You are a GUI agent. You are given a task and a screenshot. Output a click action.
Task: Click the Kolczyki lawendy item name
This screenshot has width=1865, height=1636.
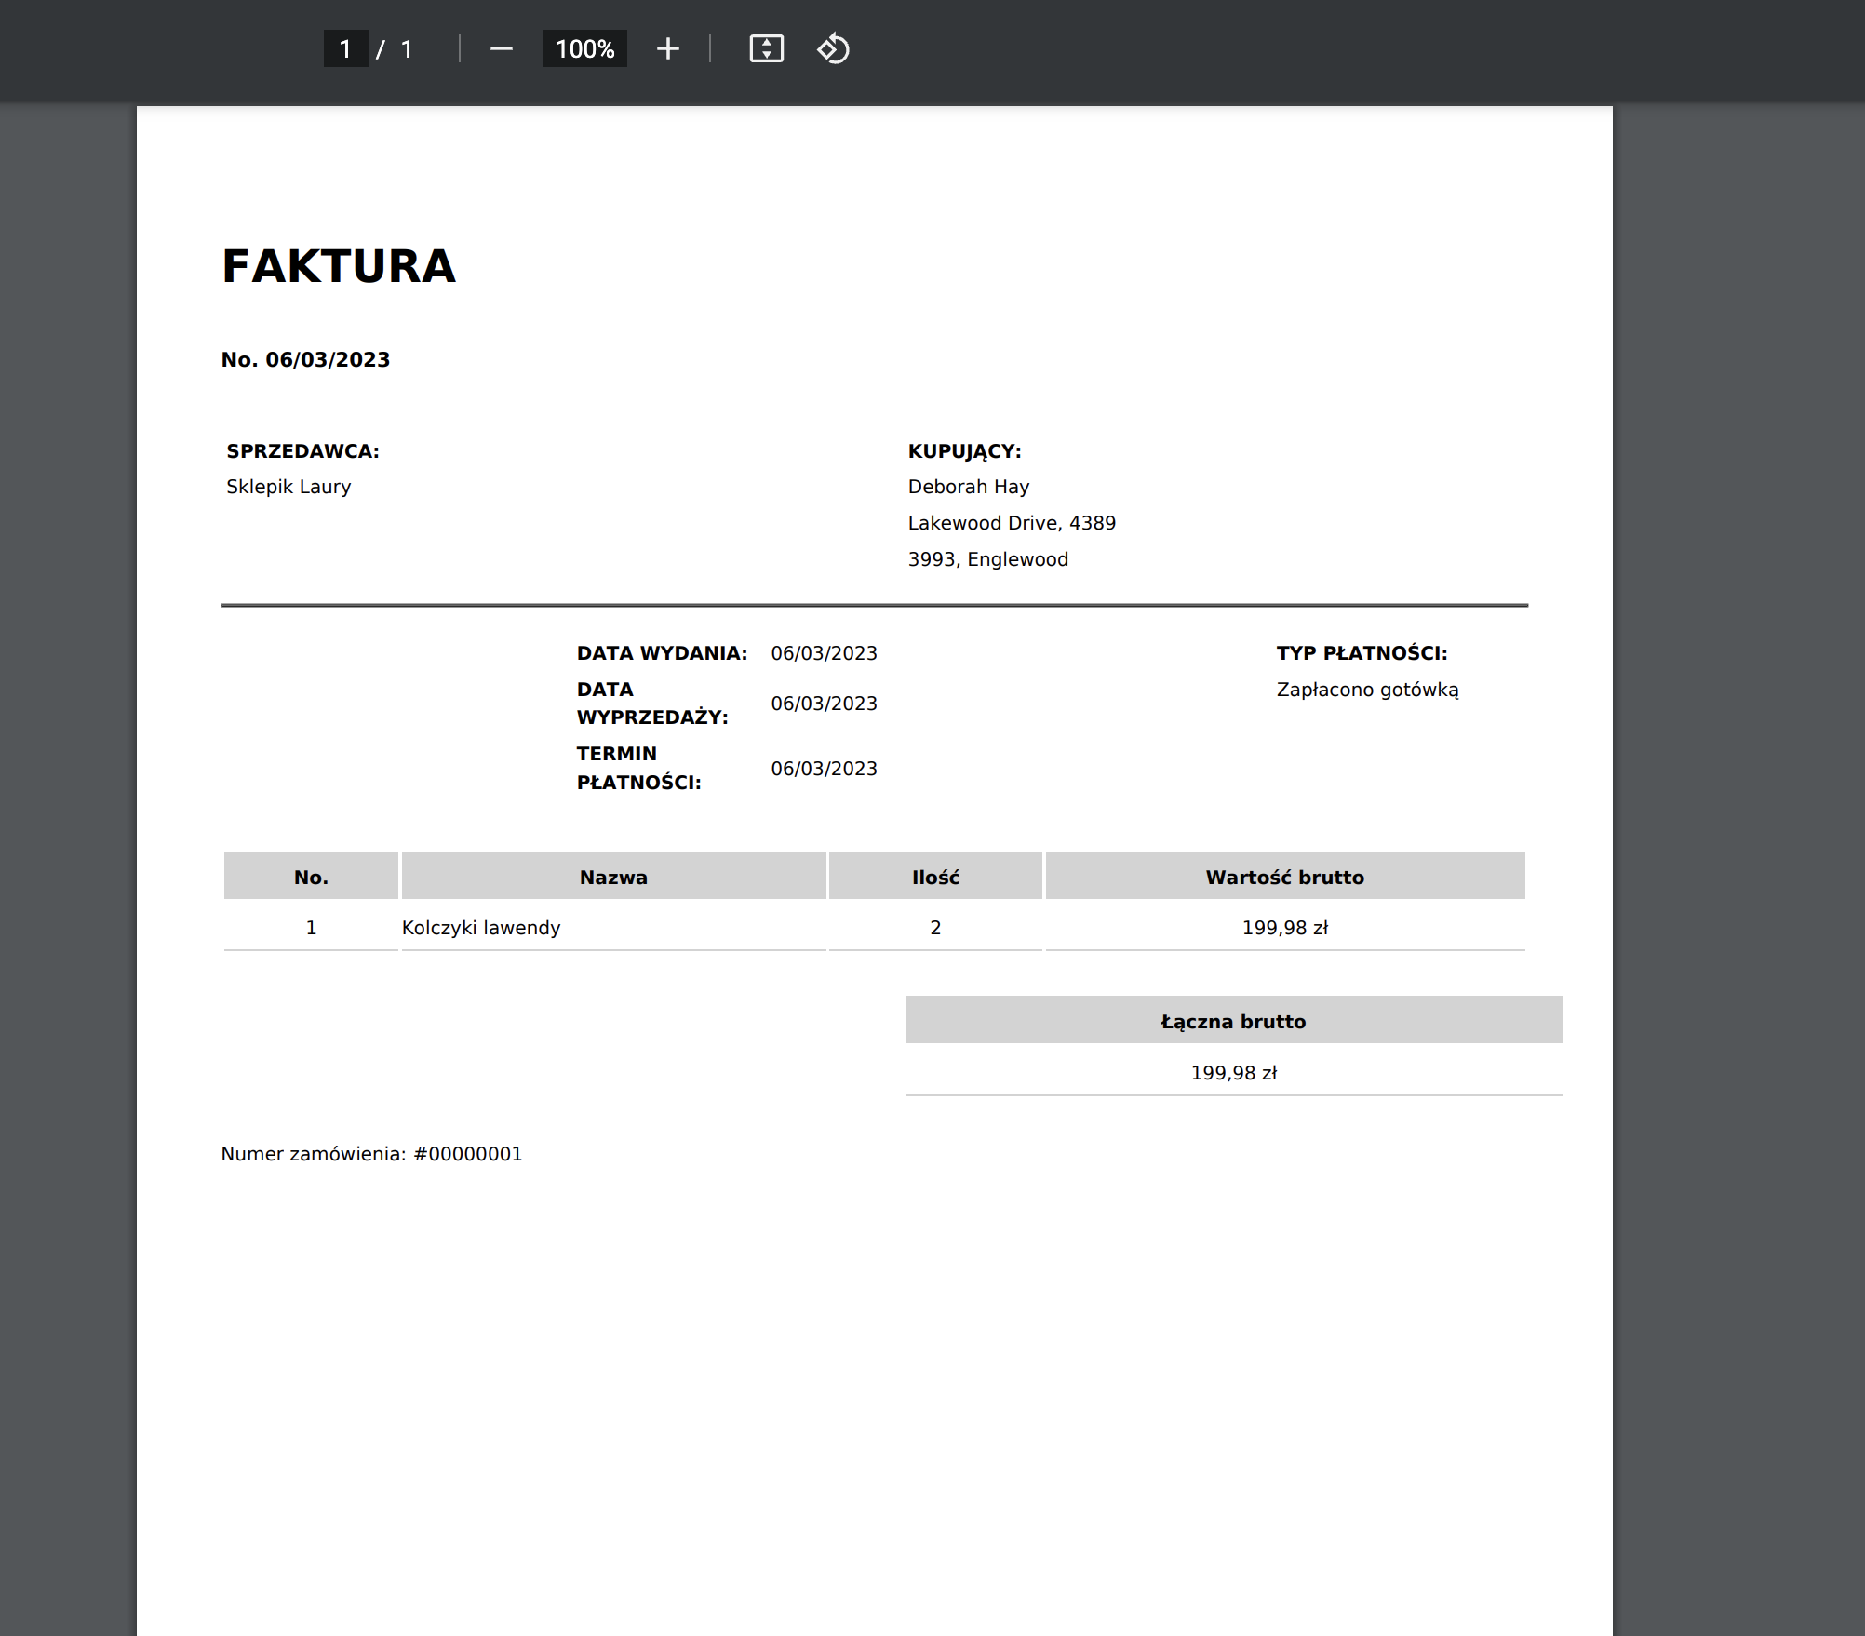[x=481, y=928]
